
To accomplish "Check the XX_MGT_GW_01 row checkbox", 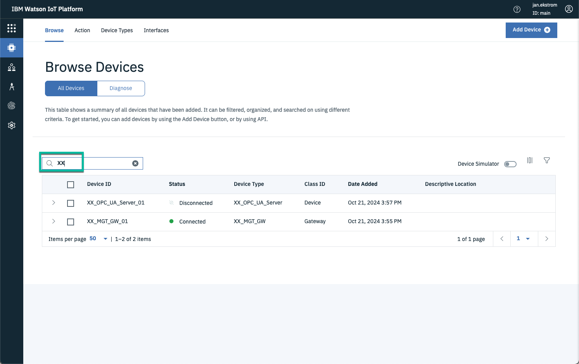I will click(71, 222).
